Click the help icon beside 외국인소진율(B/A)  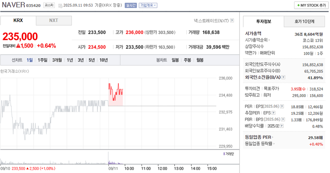coord(283,77)
